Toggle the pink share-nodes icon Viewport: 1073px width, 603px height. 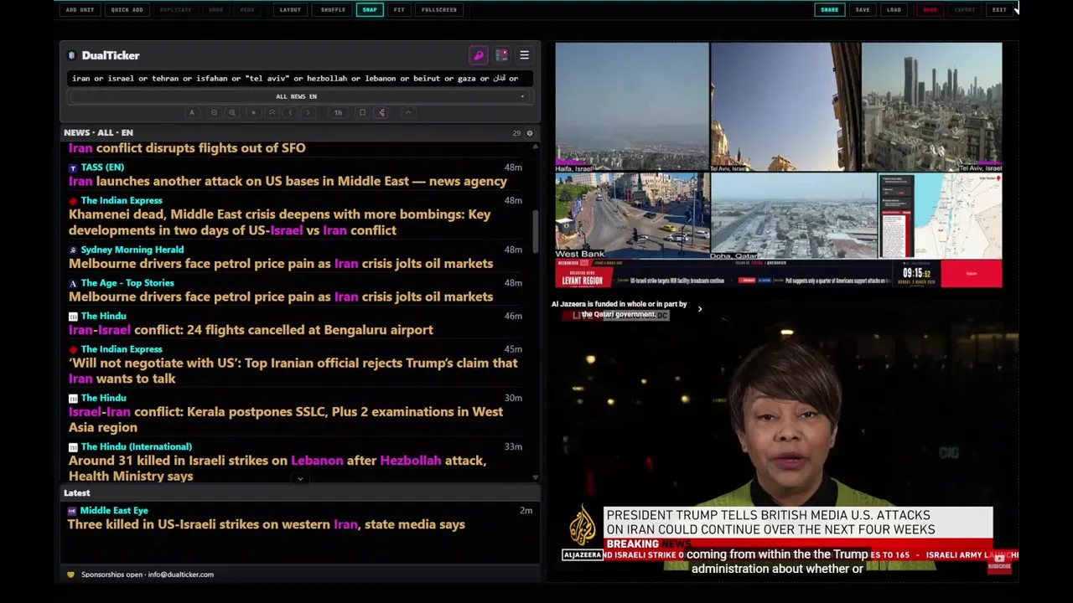(381, 112)
